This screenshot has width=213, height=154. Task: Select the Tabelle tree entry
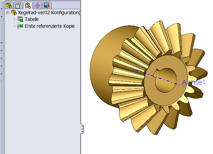click(32, 19)
